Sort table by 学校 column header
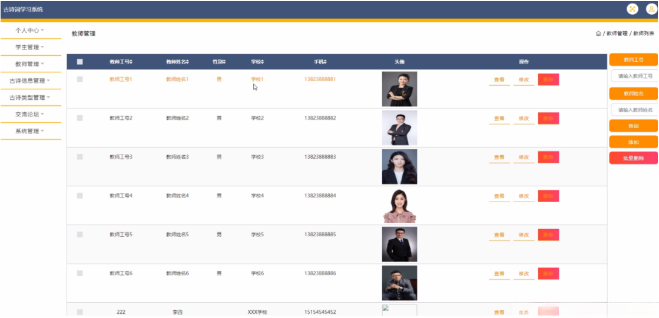This screenshot has height=318, width=659. coord(257,62)
